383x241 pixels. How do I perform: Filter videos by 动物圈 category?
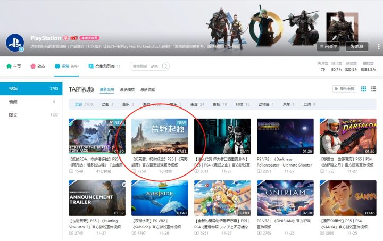click(x=266, y=104)
